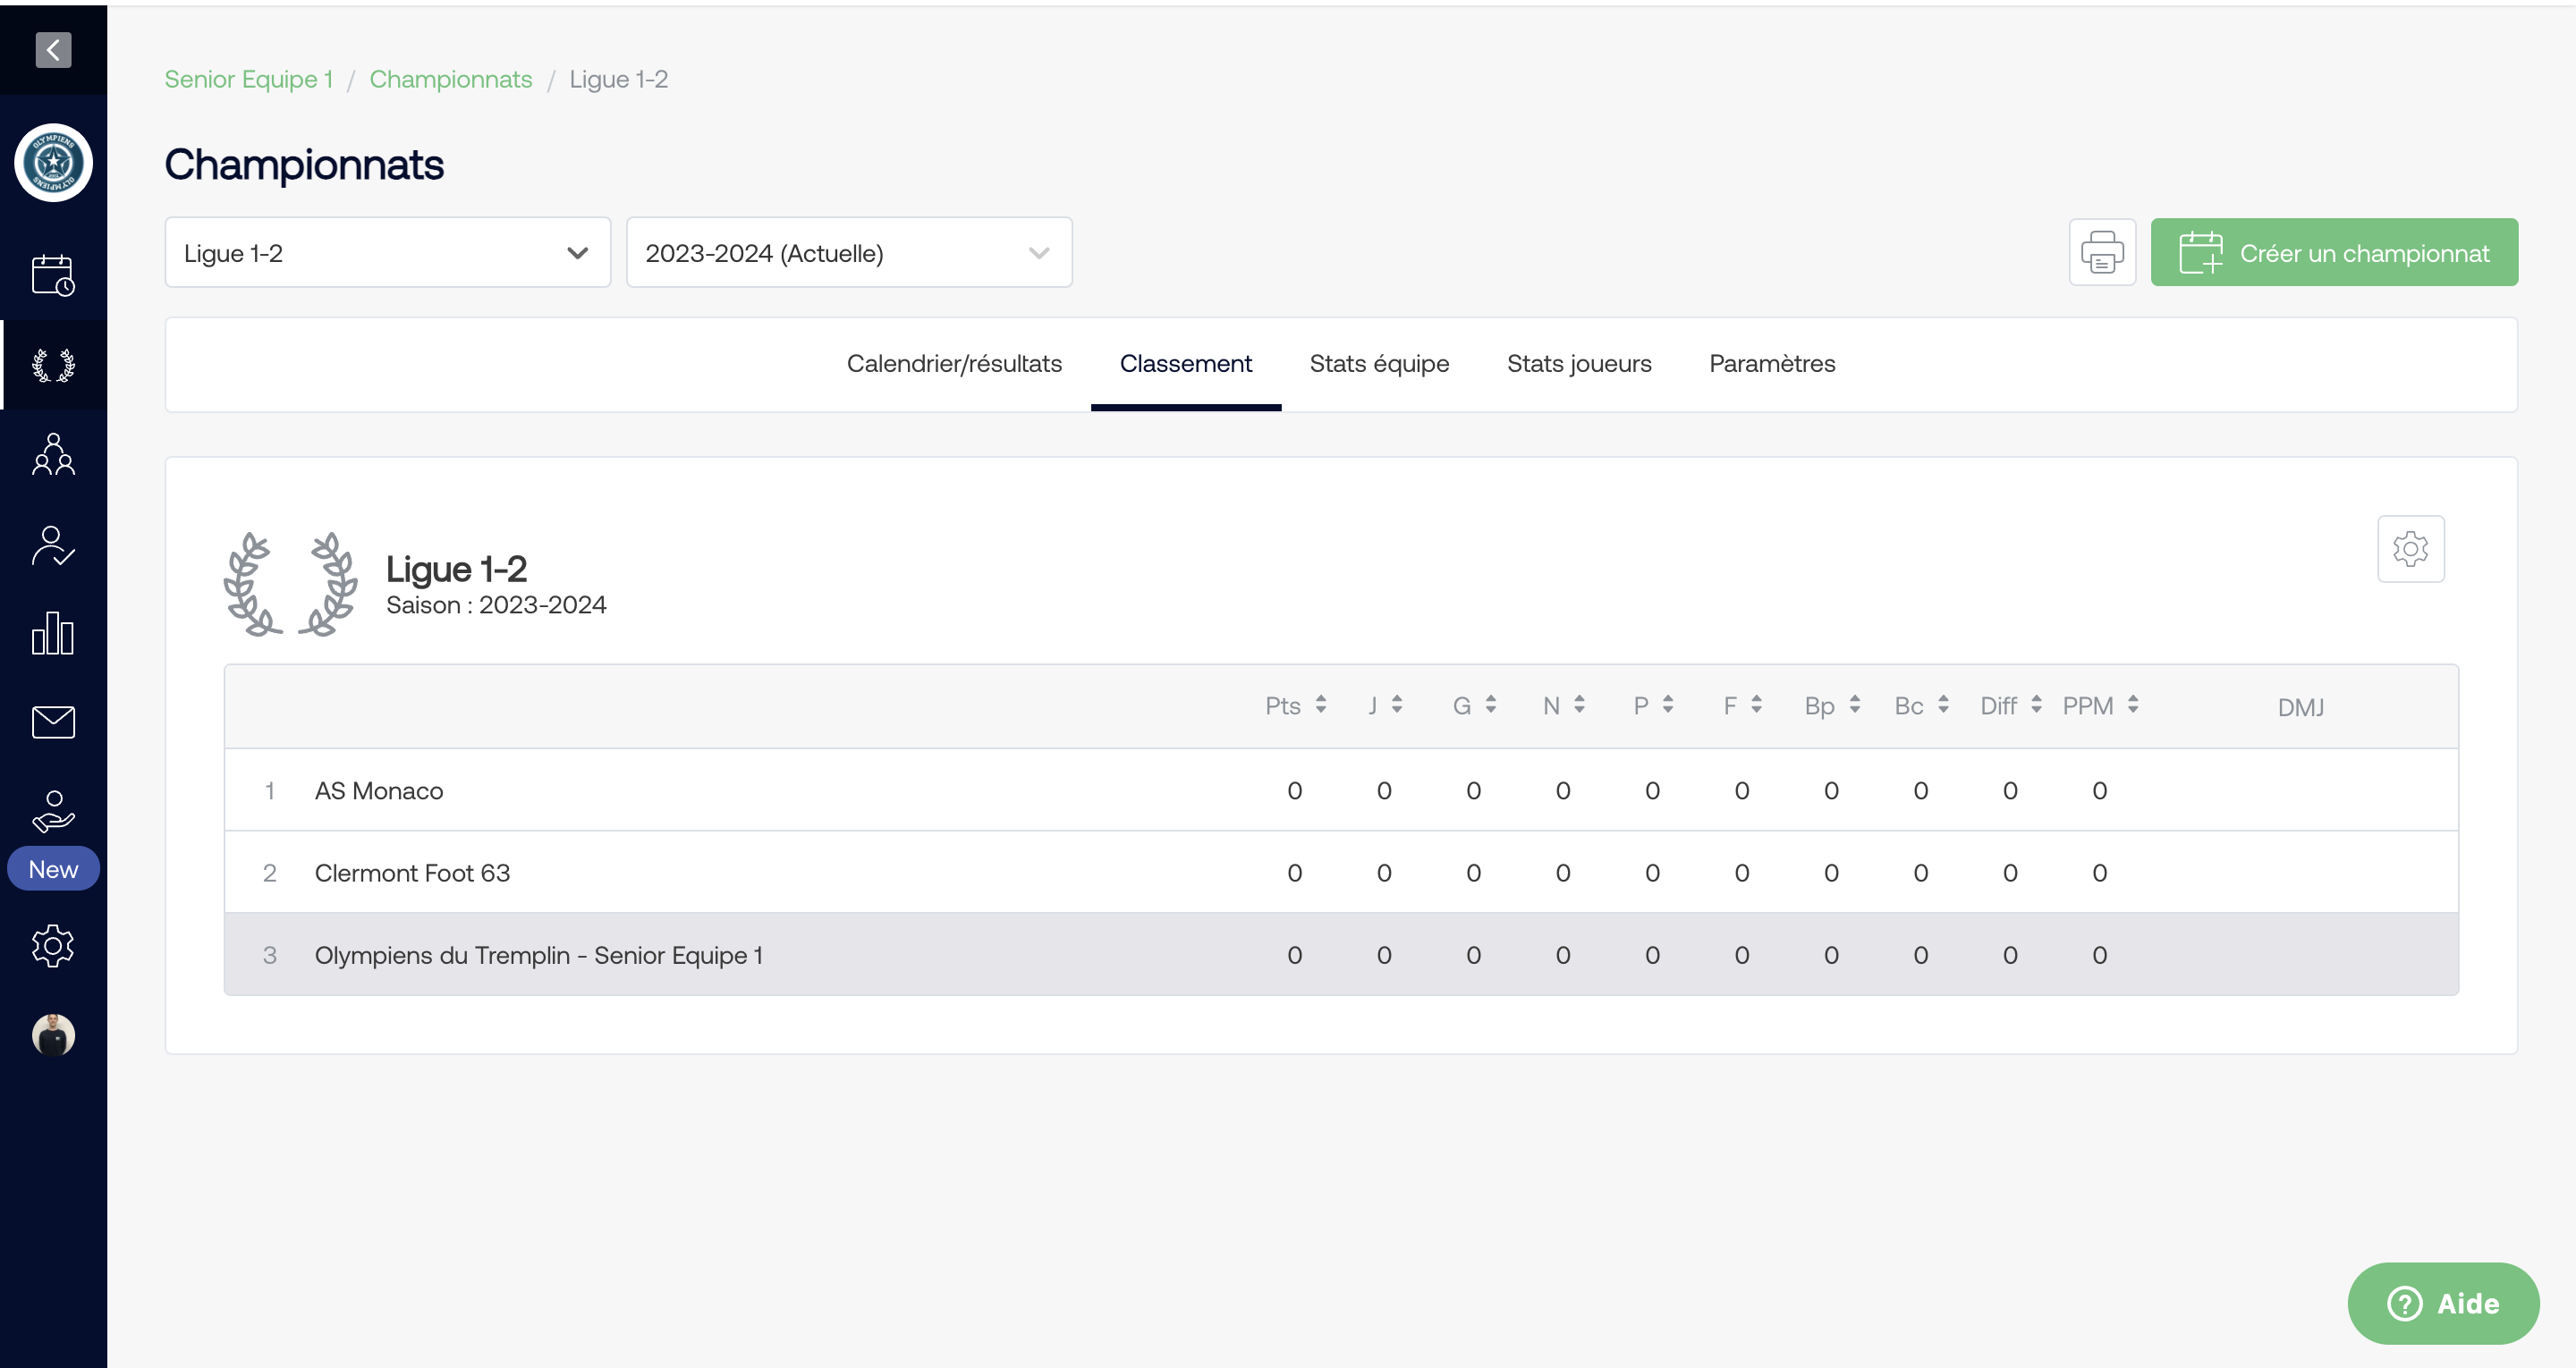This screenshot has height=1368, width=2576.
Task: Open the user profile avatar
Action: coord(53,1035)
